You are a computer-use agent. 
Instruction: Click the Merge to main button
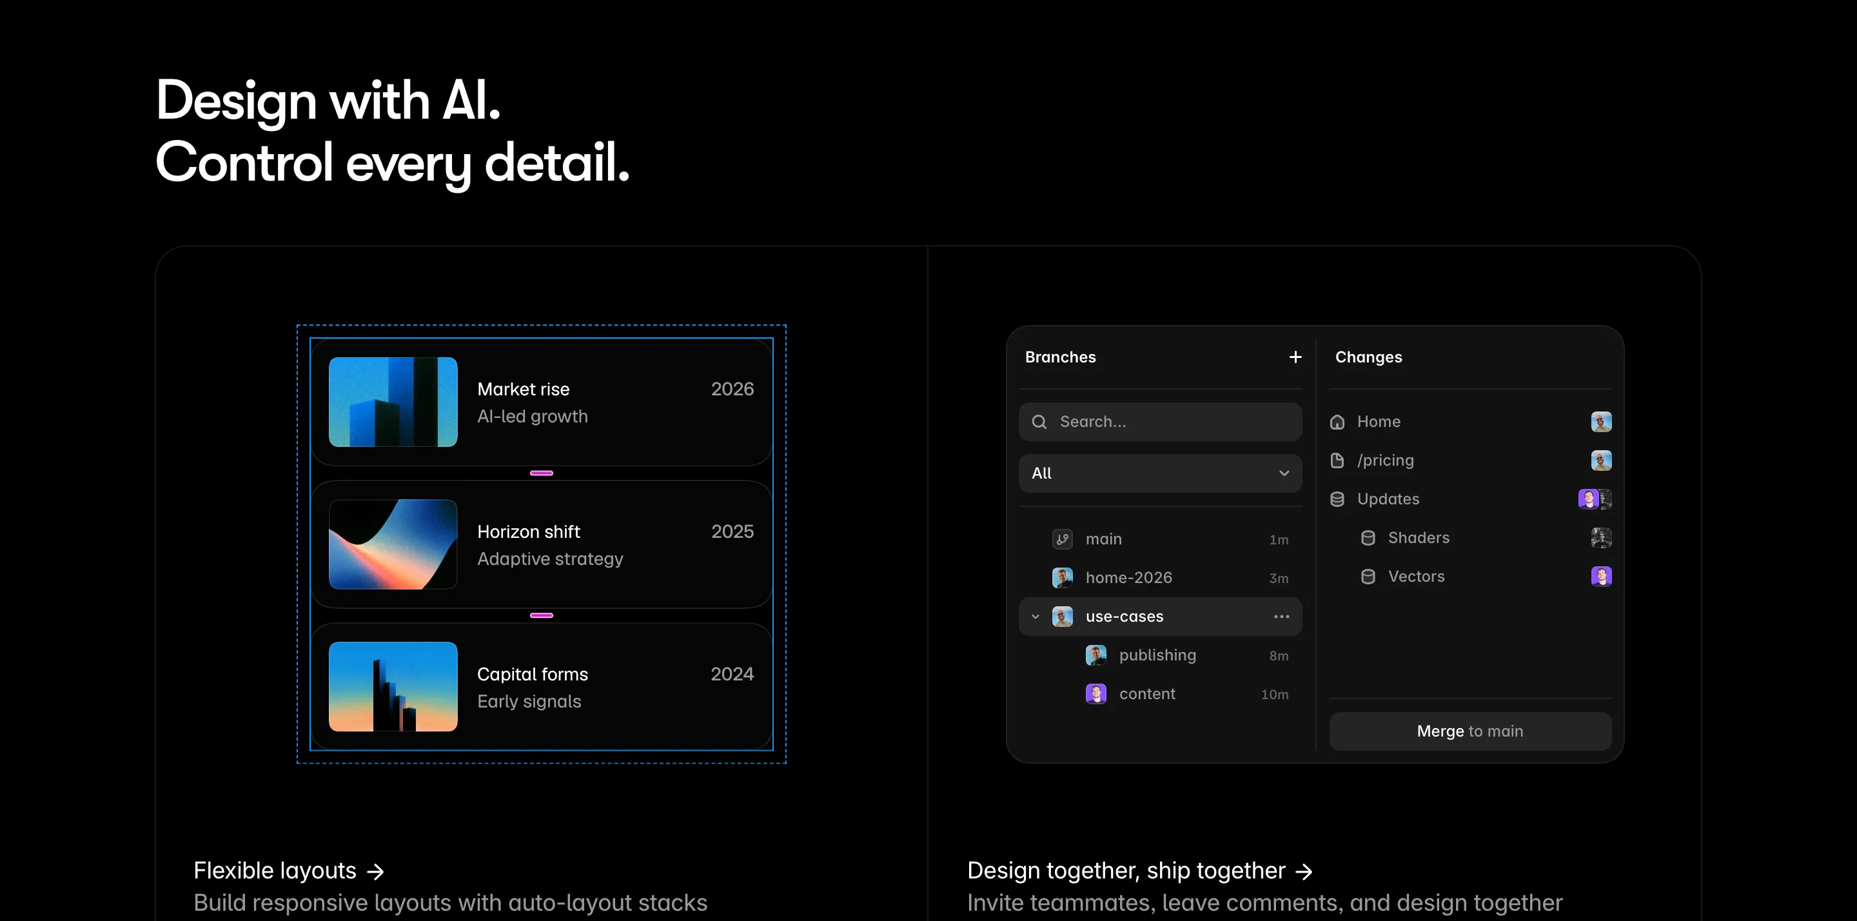(1470, 731)
